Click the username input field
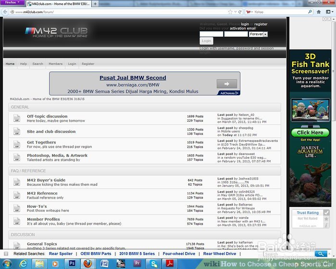 click(x=212, y=34)
